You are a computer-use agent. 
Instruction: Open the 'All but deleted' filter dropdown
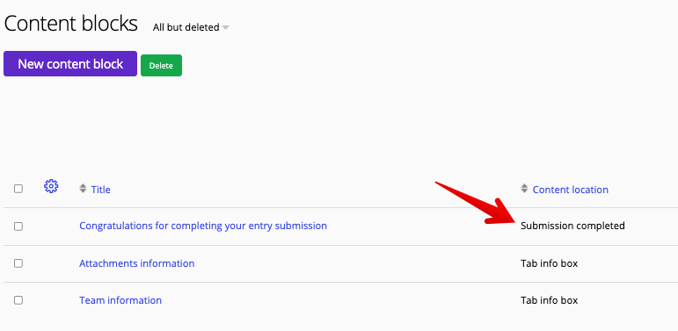point(191,27)
